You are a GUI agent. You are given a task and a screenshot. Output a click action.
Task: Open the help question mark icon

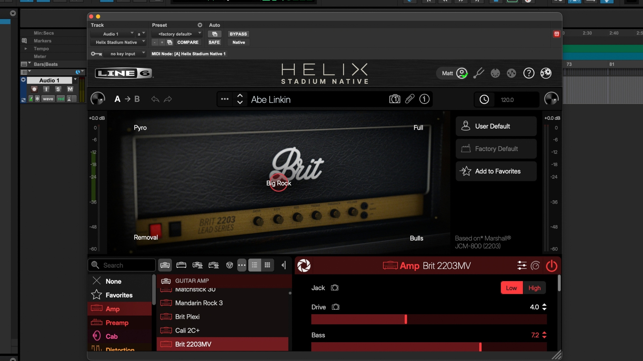tap(529, 73)
